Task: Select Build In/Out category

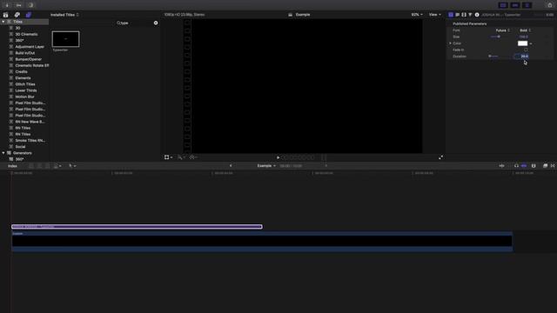Action: (25, 53)
